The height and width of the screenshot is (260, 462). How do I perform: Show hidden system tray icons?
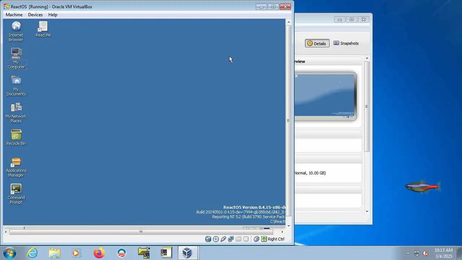tap(408, 253)
